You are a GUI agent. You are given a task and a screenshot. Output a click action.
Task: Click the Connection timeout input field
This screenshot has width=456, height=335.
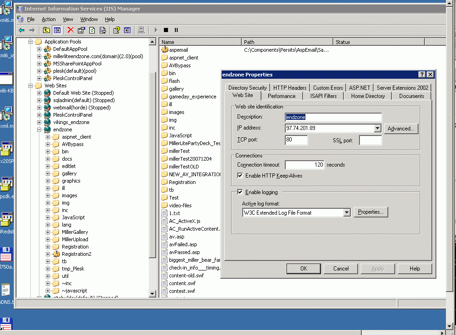[305, 165]
